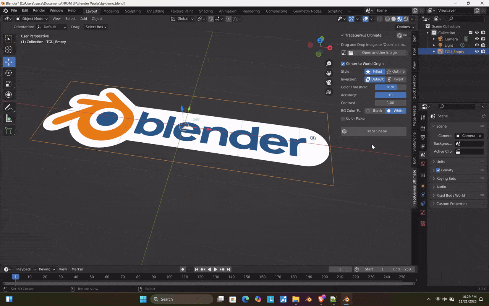Select the Default inversion button

[374, 79]
